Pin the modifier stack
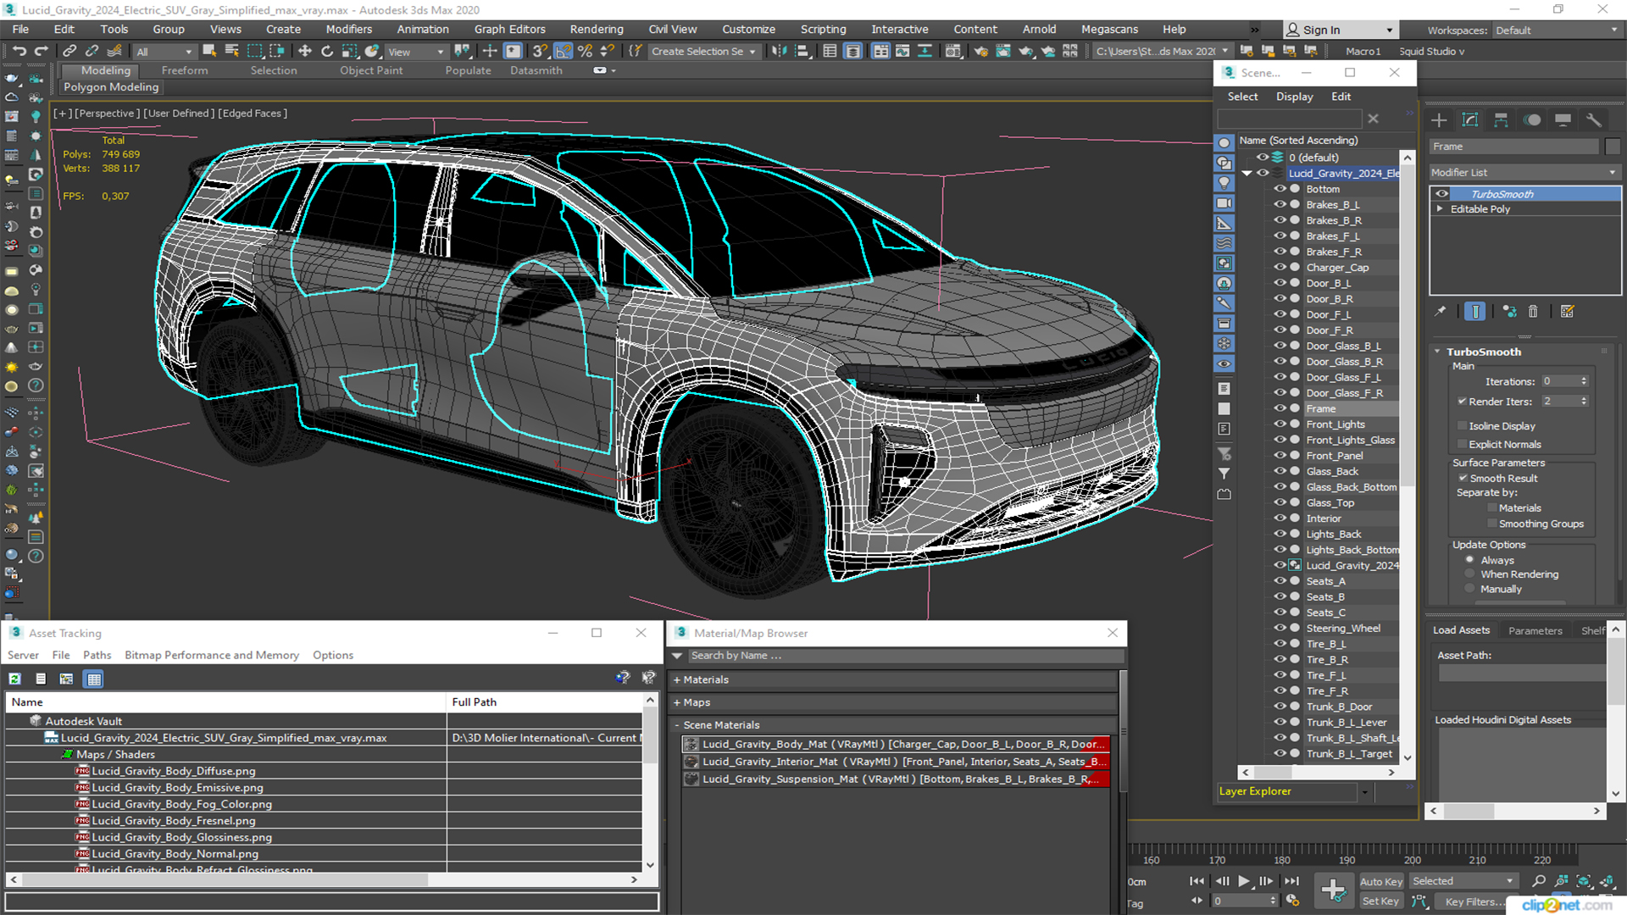This screenshot has width=1627, height=915. tap(1441, 312)
